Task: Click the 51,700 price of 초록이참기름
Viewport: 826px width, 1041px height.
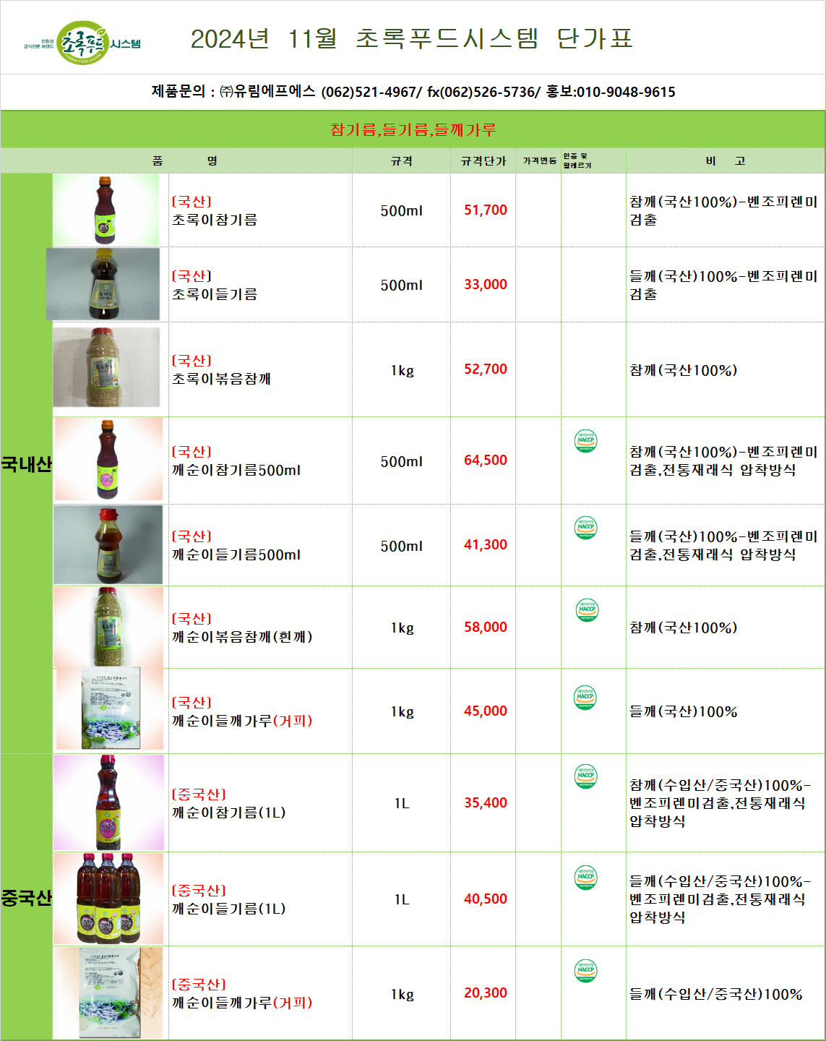Action: [485, 210]
